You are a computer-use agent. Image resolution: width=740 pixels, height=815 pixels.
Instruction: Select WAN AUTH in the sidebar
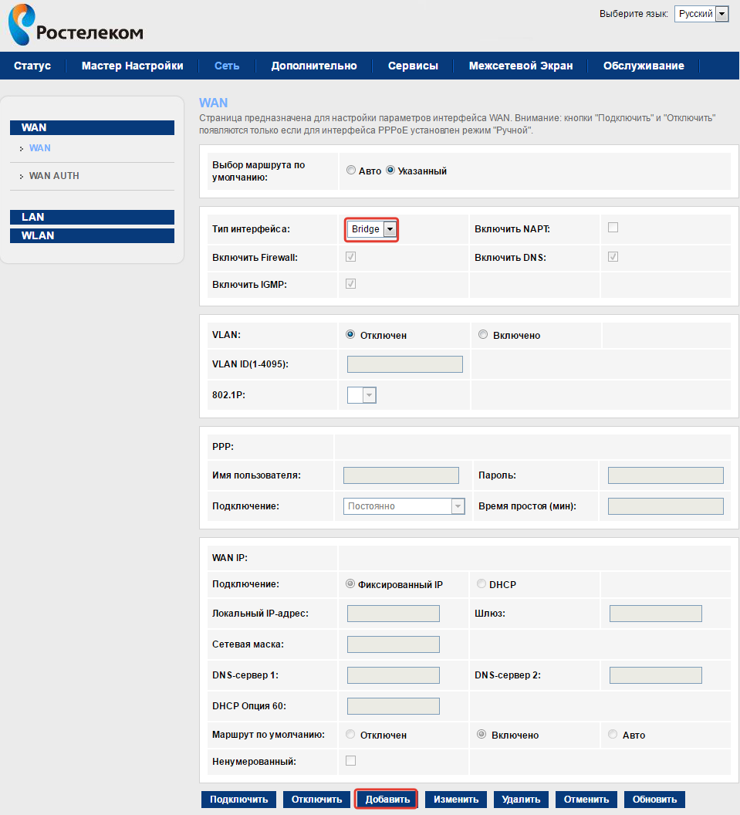[x=54, y=176]
